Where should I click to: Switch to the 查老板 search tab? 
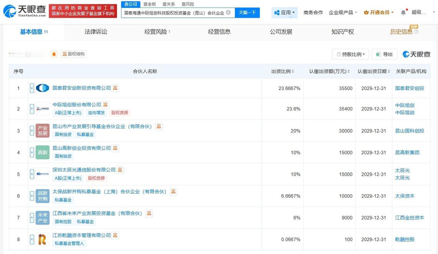click(150, 4)
